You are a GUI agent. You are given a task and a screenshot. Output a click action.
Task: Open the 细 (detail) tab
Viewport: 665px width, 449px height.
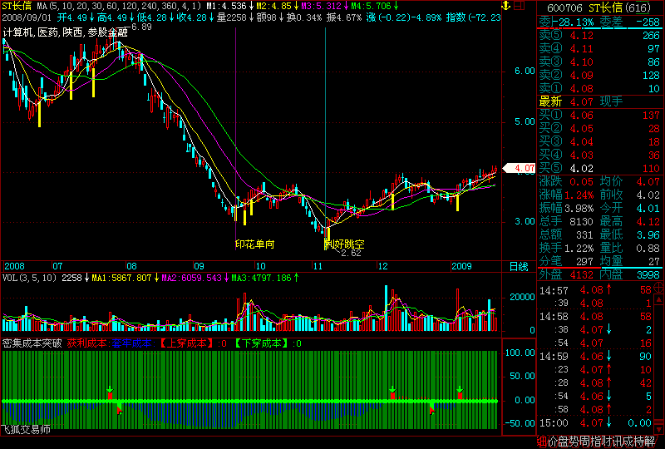542,442
